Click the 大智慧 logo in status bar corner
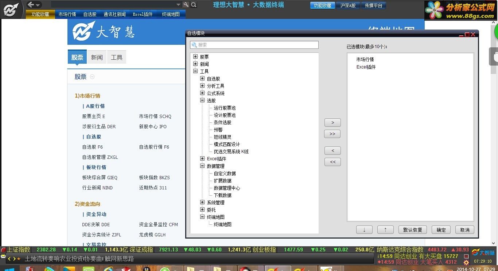Image resolution: width=498 pixels, height=271 pixels. [483, 252]
